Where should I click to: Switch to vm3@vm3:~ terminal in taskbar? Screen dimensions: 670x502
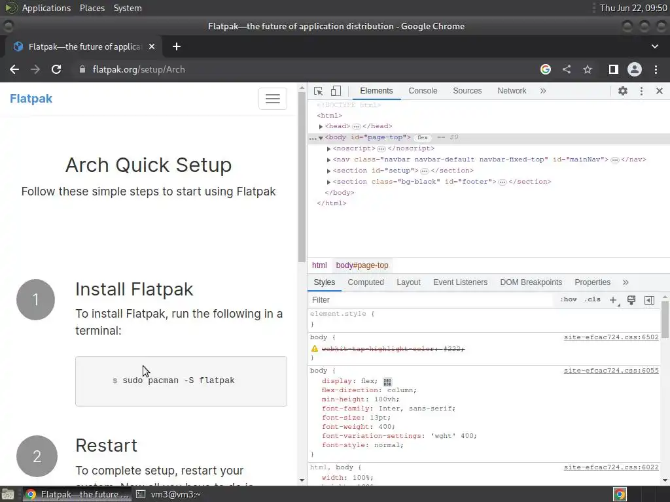[x=169, y=494]
